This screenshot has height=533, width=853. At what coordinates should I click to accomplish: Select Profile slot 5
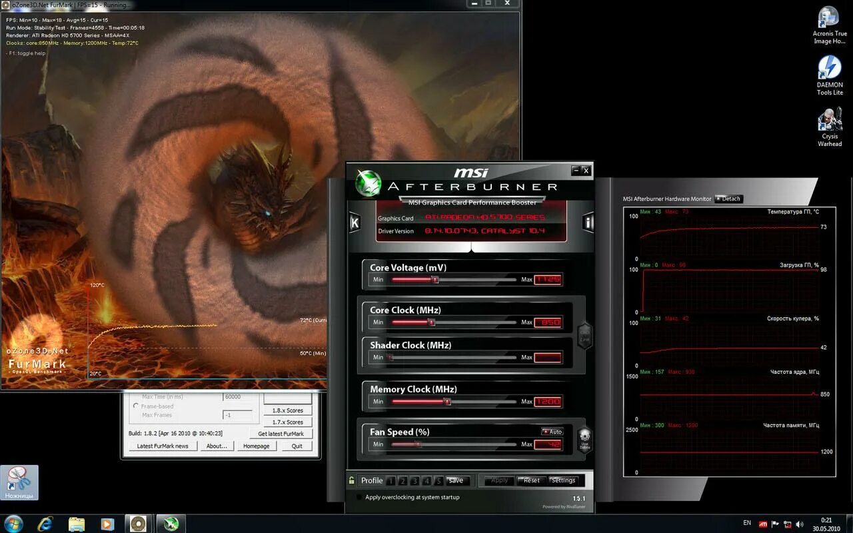click(x=438, y=480)
